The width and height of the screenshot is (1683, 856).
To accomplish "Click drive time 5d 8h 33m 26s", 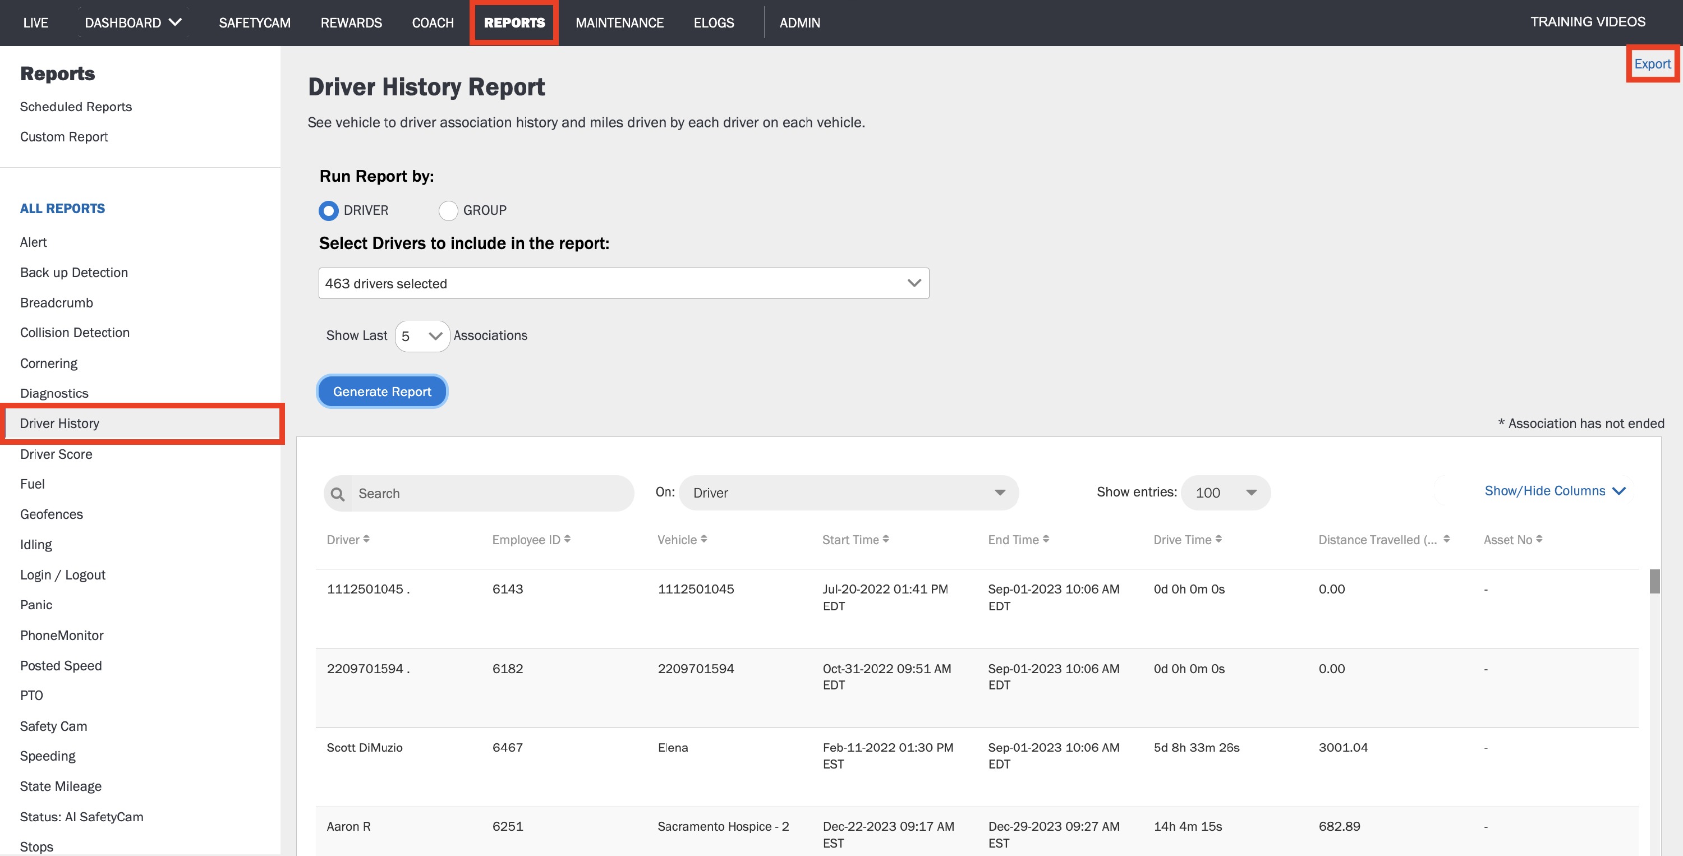I will (1196, 748).
